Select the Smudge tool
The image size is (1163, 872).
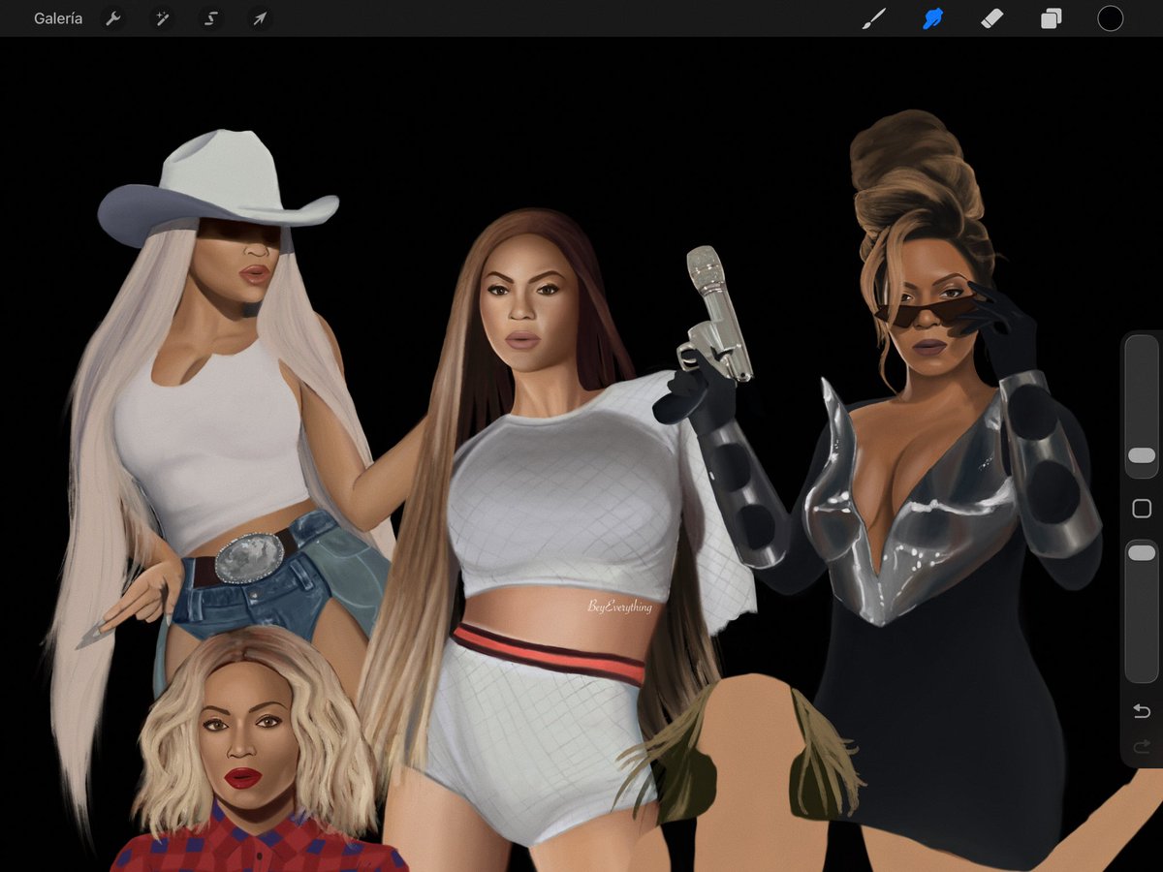(933, 18)
